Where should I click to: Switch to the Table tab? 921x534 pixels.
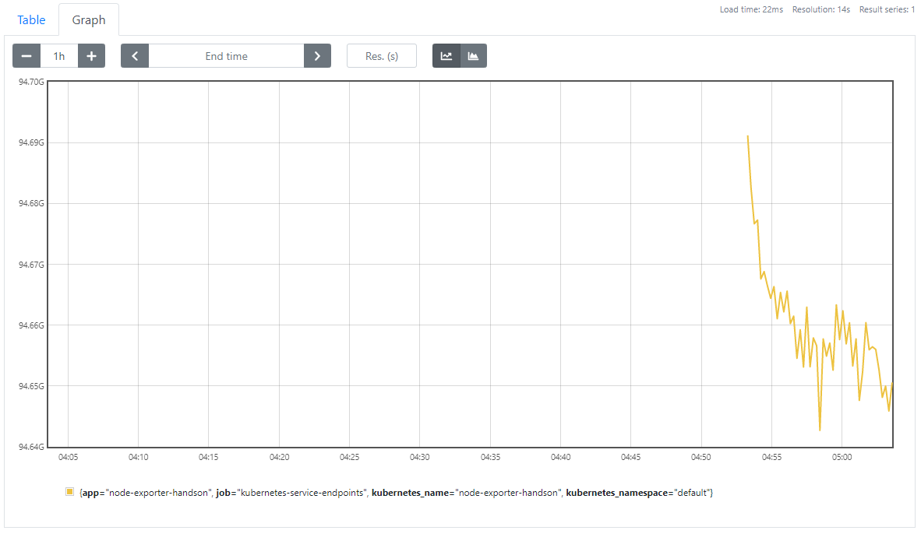31,20
